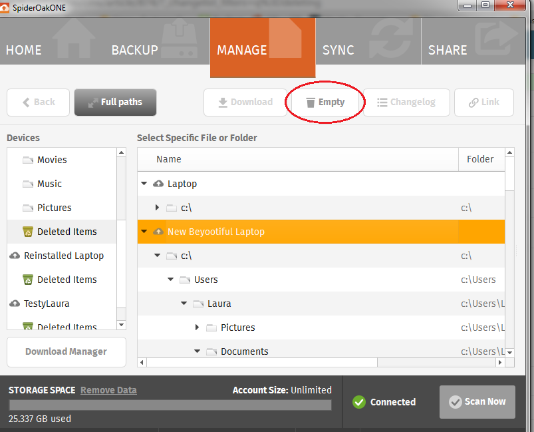
Task: Expand the Pictures folder under Laura
Action: click(x=197, y=327)
